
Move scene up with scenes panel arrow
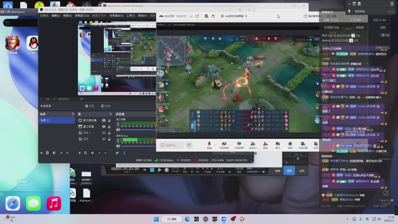[61, 153]
